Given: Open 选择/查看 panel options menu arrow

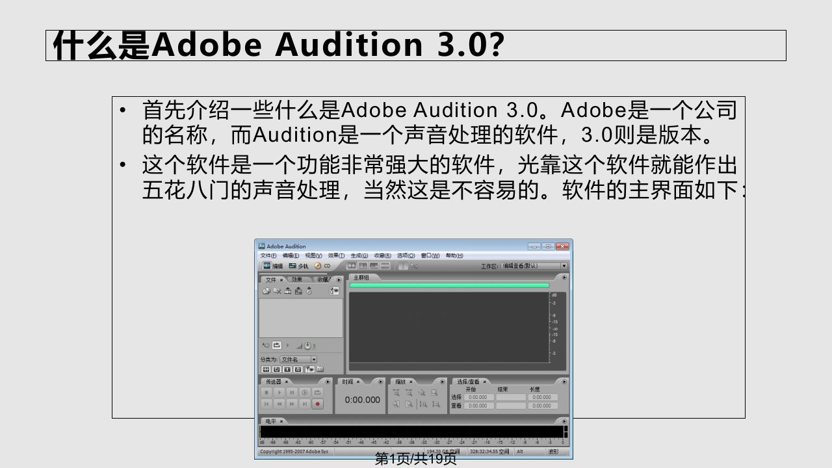Looking at the screenshot, I should [564, 382].
